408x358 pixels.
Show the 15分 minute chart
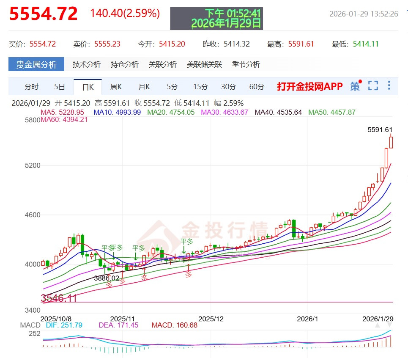200,87
